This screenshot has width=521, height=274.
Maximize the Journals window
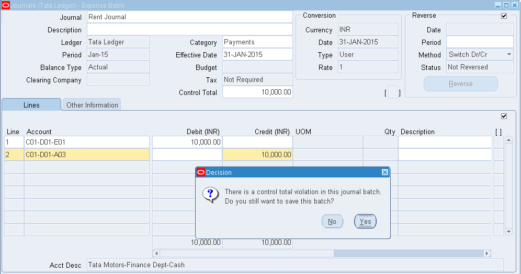point(505,5)
